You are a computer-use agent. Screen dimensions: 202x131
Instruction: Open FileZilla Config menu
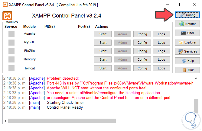[x=142, y=51]
